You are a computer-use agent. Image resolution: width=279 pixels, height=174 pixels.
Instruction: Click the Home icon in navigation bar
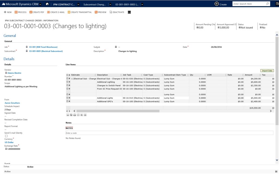(47, 4)
